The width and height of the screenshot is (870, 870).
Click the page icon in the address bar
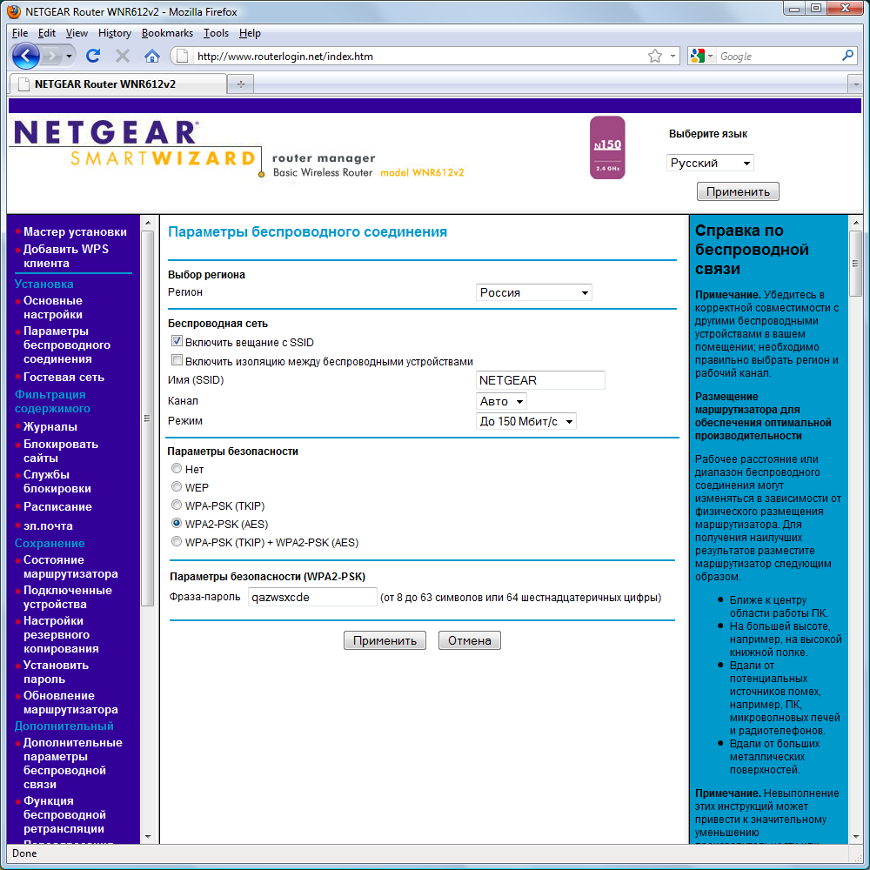(182, 56)
